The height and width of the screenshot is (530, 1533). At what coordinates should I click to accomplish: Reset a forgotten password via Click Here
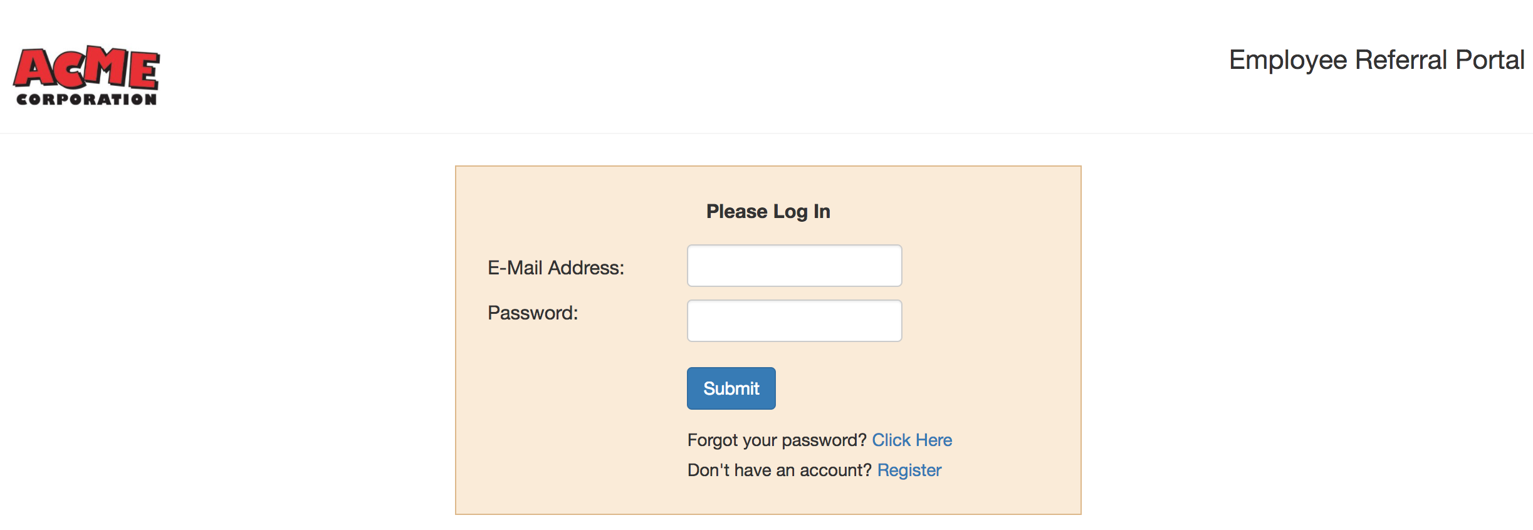[x=911, y=440]
